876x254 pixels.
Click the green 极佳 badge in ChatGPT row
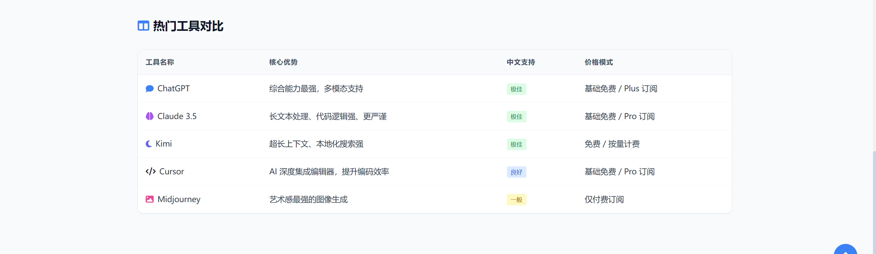[517, 89]
